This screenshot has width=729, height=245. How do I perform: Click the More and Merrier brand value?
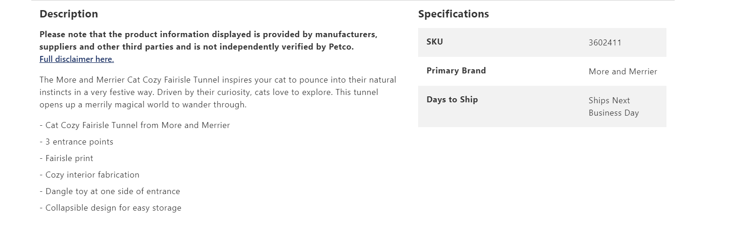point(622,72)
